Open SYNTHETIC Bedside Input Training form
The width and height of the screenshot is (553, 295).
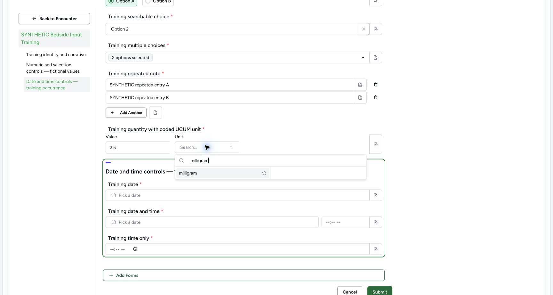coord(54,38)
